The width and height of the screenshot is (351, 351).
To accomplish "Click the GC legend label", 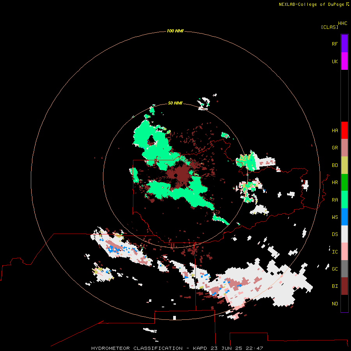I will (335, 269).
